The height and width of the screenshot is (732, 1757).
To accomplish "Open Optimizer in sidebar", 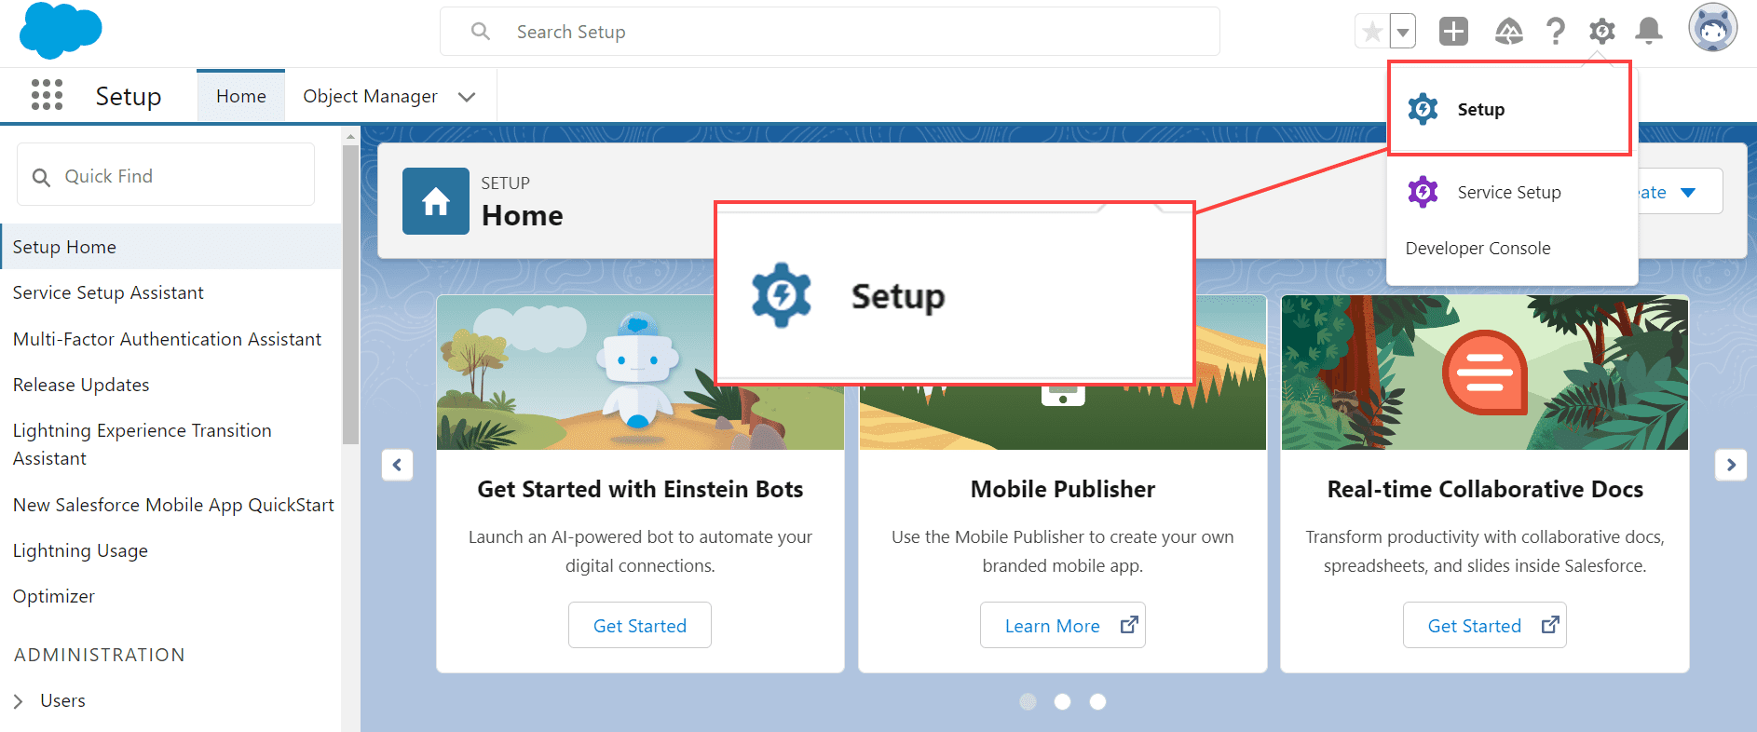I will 53,596.
